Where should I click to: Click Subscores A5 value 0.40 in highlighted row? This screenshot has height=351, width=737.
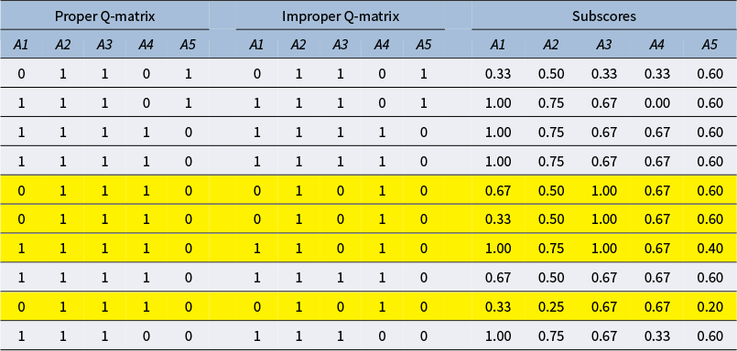[710, 249]
